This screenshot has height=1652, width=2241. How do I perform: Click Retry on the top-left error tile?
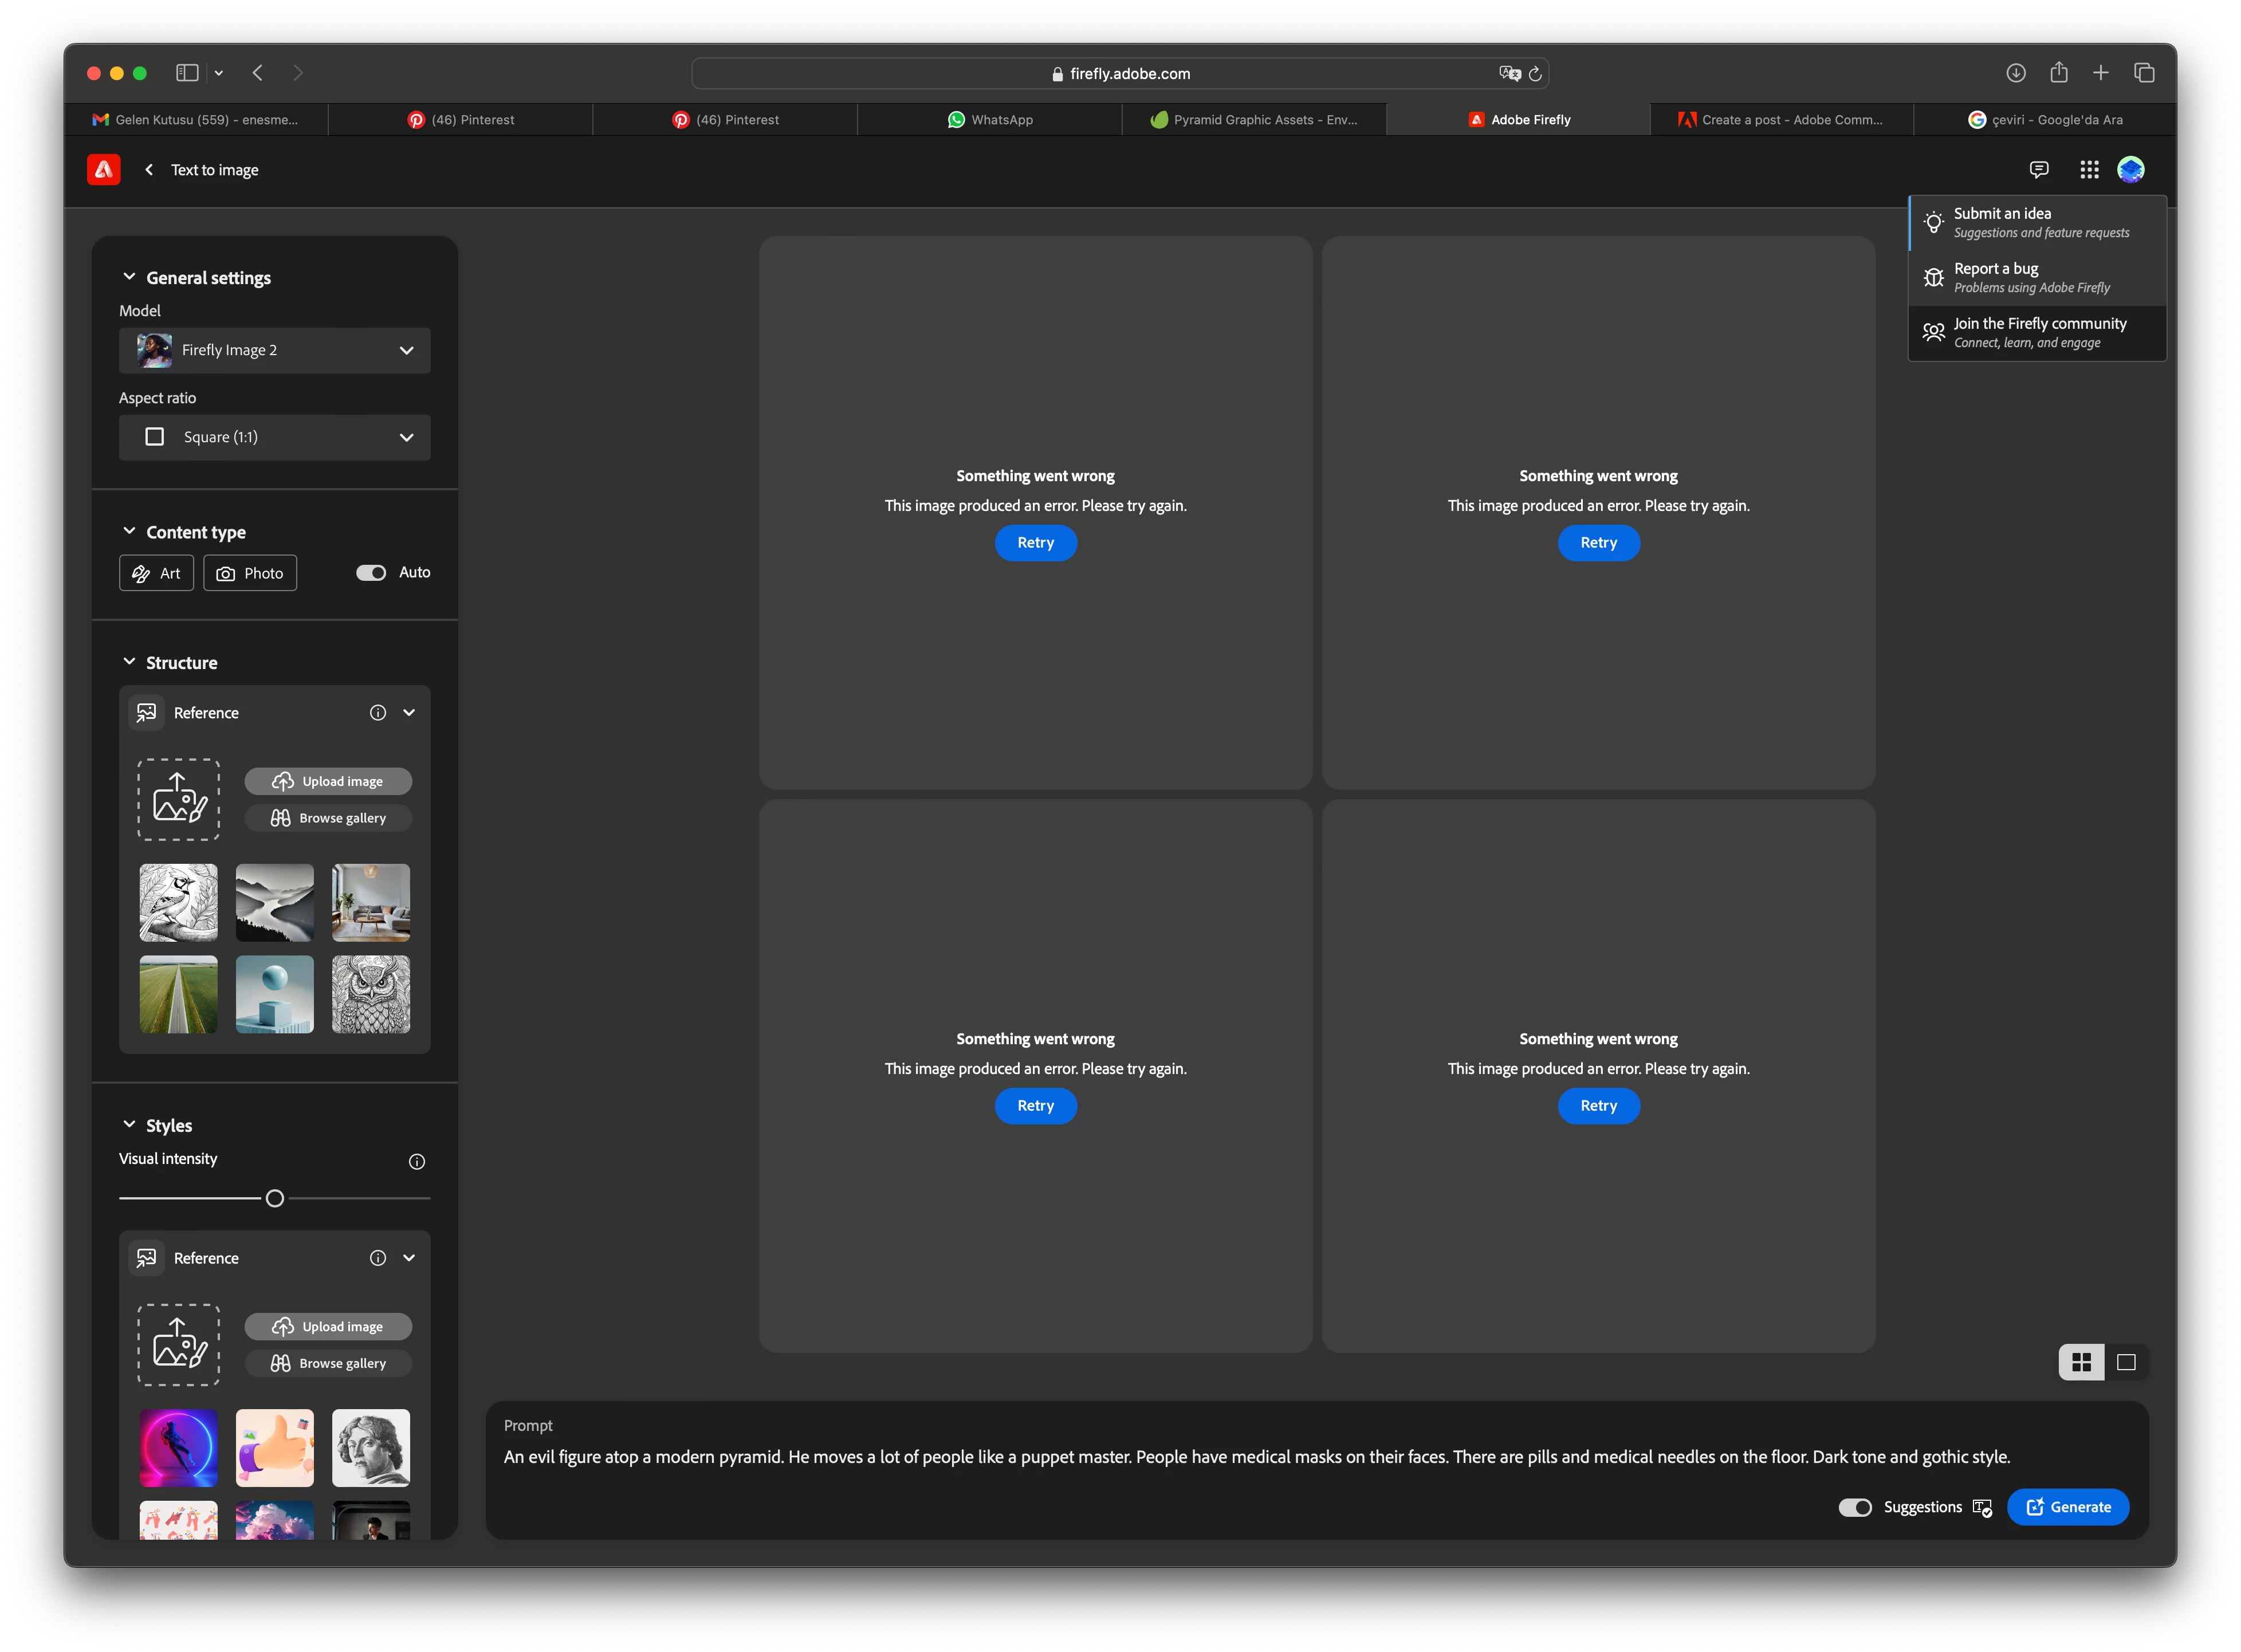pyautogui.click(x=1035, y=543)
